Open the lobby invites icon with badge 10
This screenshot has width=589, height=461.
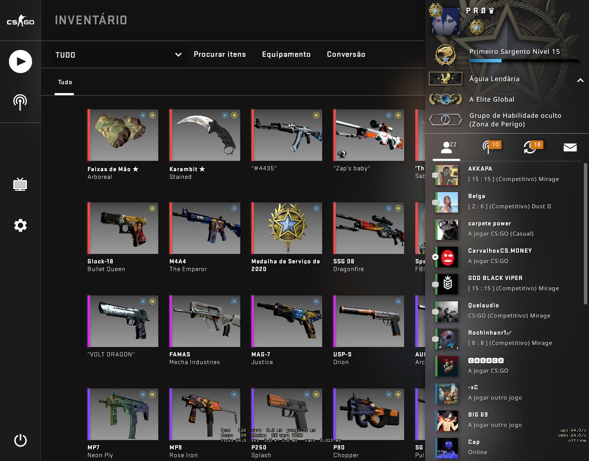point(490,147)
